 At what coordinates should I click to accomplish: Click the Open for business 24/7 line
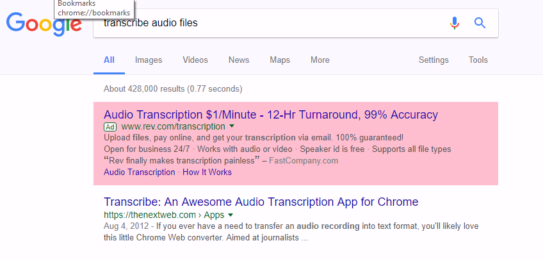pos(277,149)
